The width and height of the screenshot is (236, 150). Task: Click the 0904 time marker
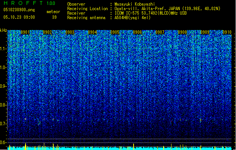click(92, 32)
